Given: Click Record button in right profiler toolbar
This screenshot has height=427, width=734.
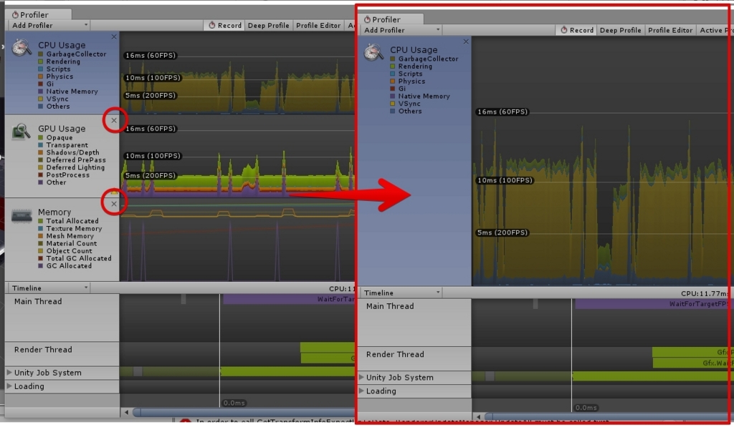Looking at the screenshot, I should pos(577,30).
